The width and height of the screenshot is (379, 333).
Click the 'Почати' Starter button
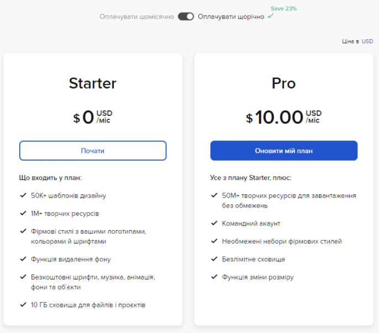pyautogui.click(x=93, y=151)
